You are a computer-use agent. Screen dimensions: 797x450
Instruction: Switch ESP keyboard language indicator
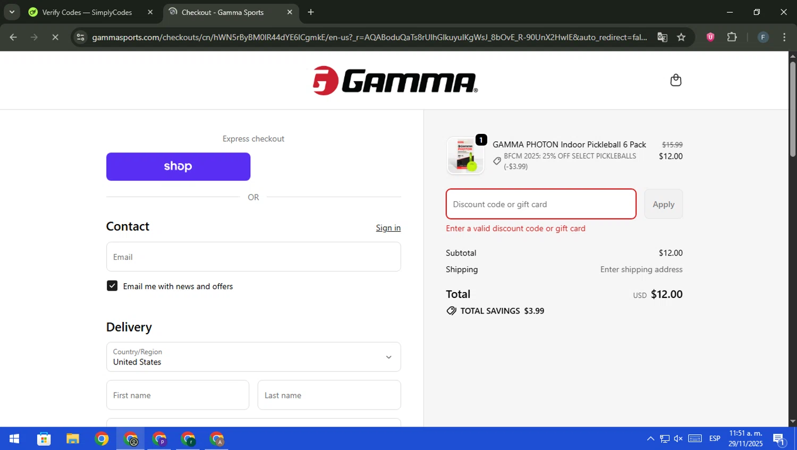(715, 439)
